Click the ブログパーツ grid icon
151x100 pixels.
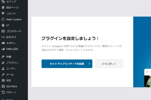pyautogui.click(x=3, y=31)
